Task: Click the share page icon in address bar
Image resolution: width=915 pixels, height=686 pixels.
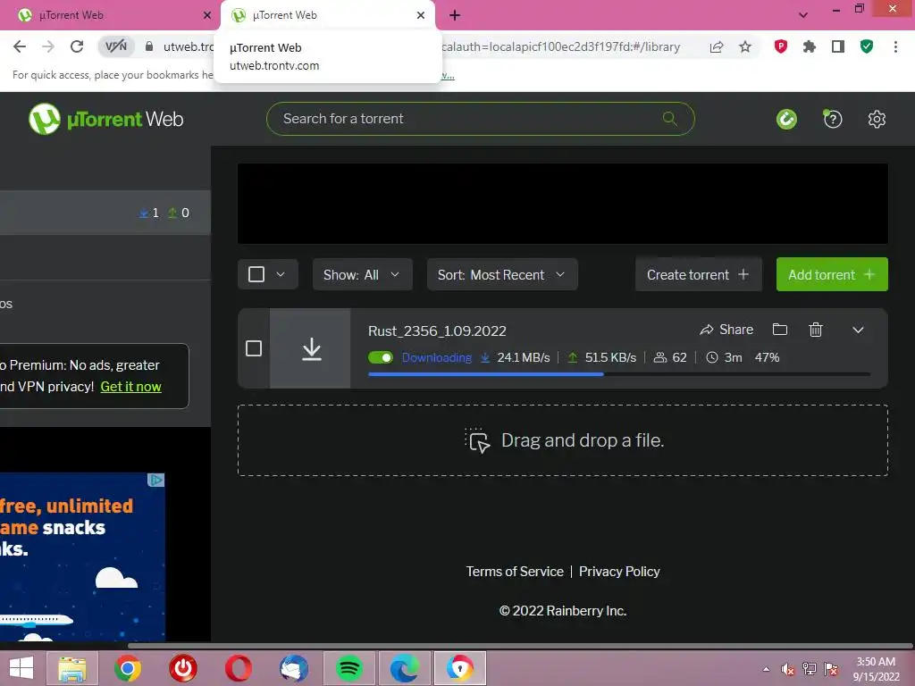Action: coord(717,46)
